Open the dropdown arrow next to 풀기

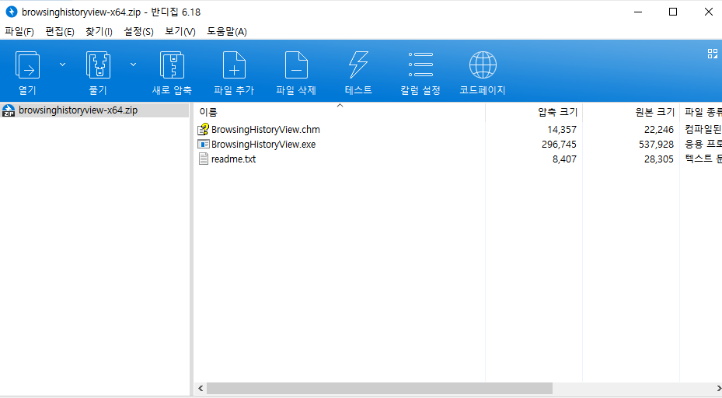point(133,65)
